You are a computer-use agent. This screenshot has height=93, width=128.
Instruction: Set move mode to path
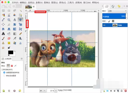click(15, 66)
